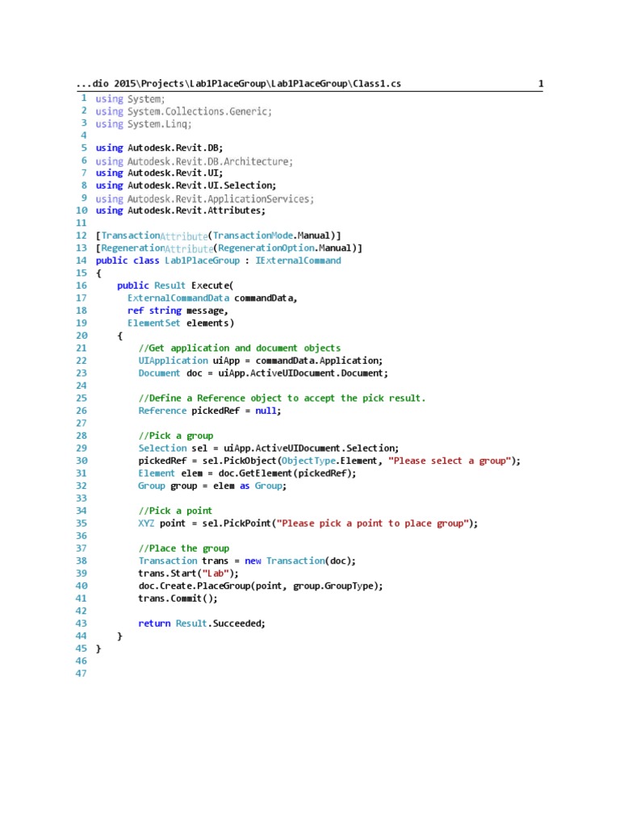Click line number 47
This screenshot has width=620, height=826.
[x=82, y=674]
